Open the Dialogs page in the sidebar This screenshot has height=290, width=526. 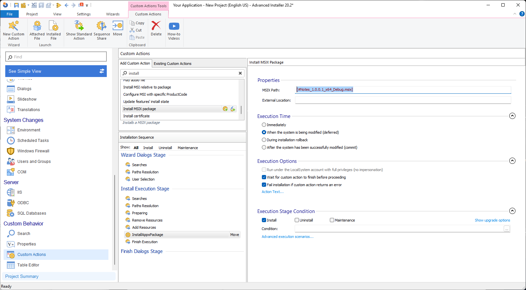pos(24,89)
